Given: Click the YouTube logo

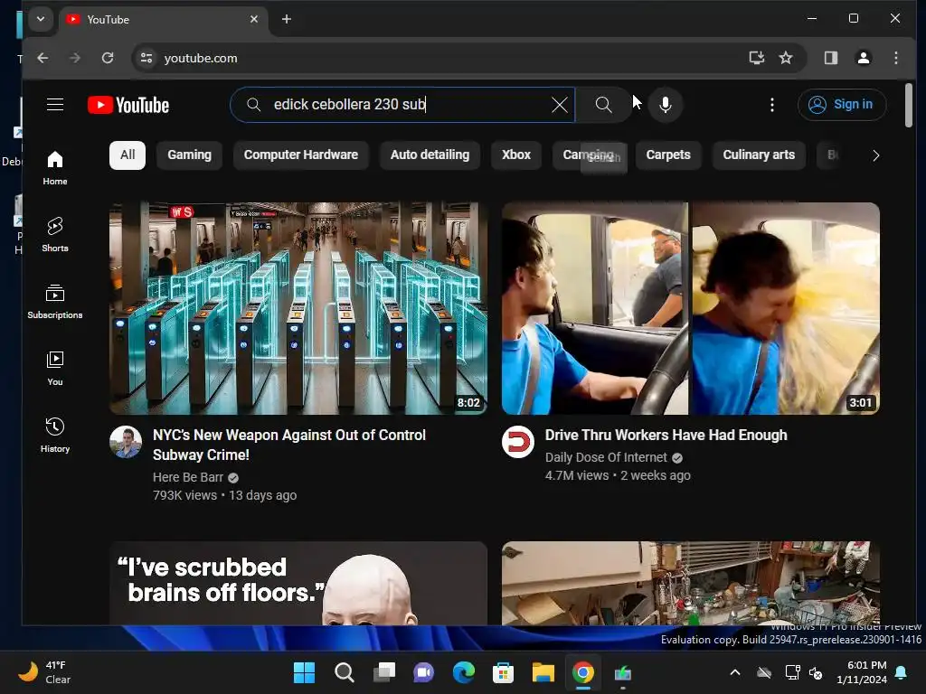Looking at the screenshot, I should point(128,105).
